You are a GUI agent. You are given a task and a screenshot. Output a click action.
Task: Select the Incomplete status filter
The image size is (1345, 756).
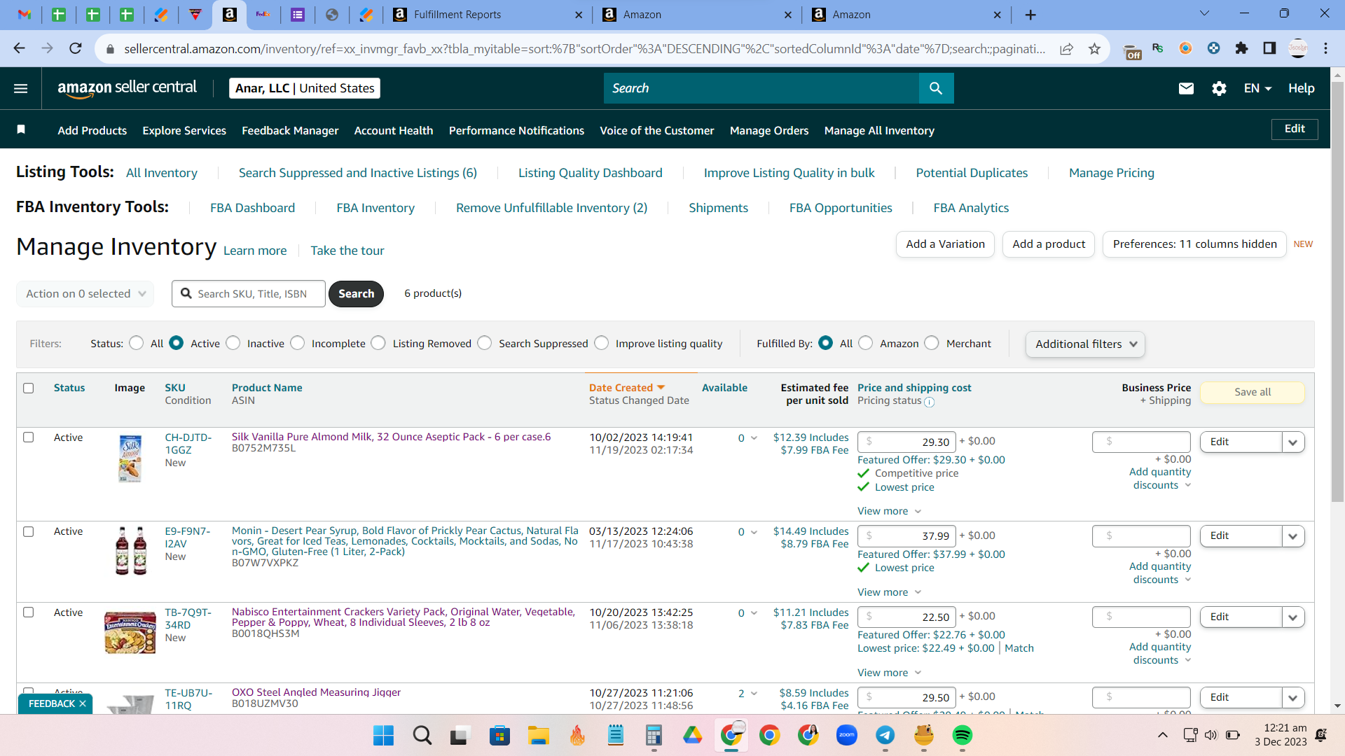[x=298, y=343]
